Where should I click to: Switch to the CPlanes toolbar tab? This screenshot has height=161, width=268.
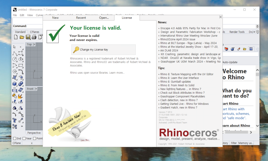[x=34, y=32]
